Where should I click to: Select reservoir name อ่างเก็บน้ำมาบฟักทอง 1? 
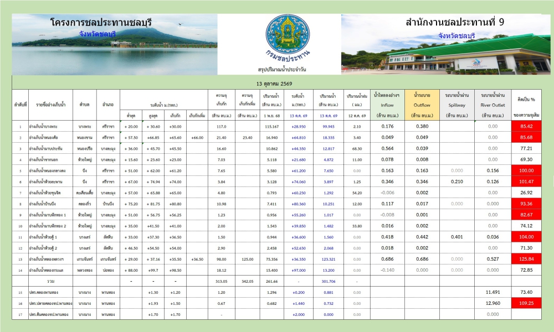[x=47, y=215]
